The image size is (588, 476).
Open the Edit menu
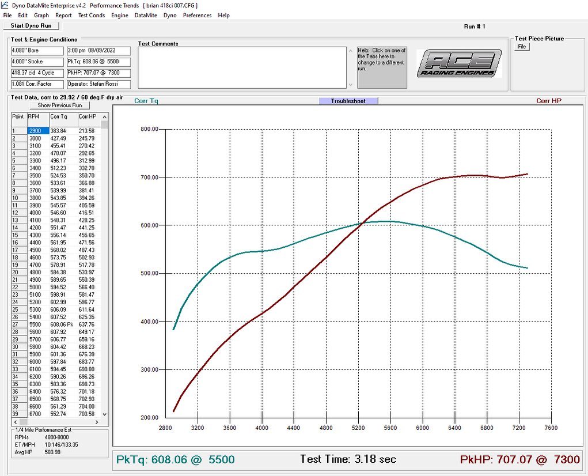click(22, 16)
